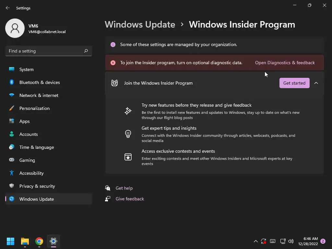
Task: Show hidden tray icons chevron
Action: (256, 241)
